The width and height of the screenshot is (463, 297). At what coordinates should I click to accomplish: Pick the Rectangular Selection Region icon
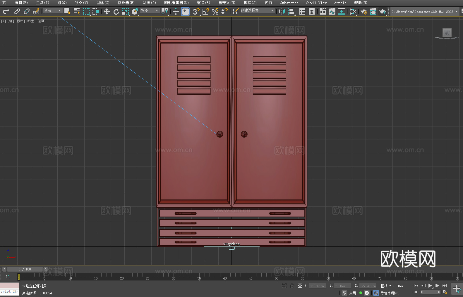pyautogui.click(x=86, y=11)
